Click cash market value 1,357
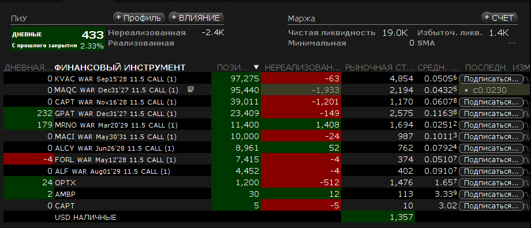This screenshot has height=228, width=531. pos(401,217)
